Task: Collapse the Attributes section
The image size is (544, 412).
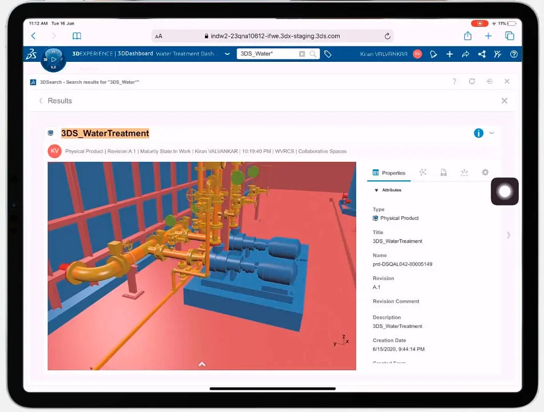Action: tap(376, 190)
